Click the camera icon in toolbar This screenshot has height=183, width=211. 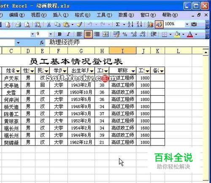click(x=194, y=24)
